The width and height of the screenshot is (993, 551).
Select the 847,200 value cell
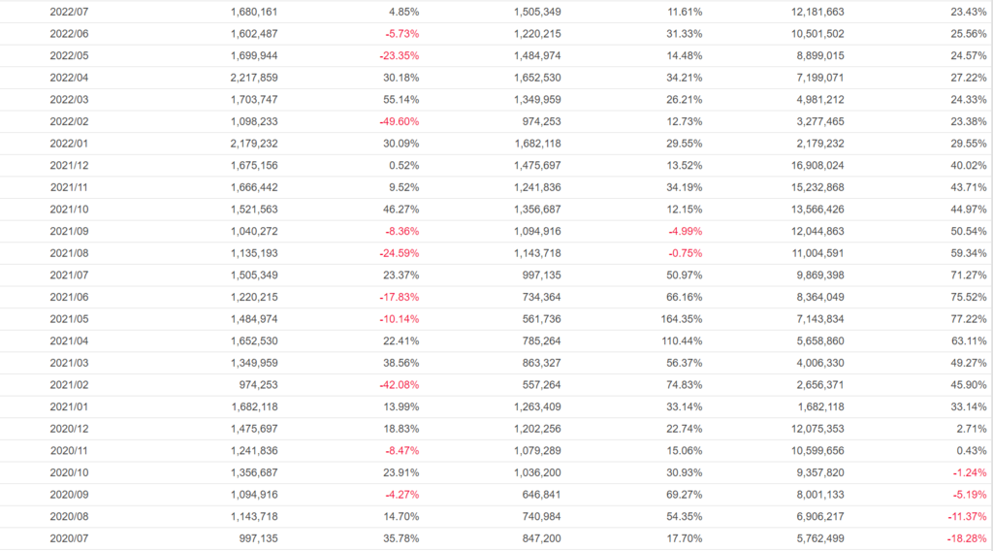tap(537, 537)
